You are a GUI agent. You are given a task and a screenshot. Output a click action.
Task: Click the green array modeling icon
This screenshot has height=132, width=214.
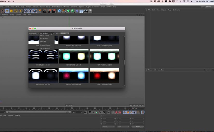click(73, 11)
